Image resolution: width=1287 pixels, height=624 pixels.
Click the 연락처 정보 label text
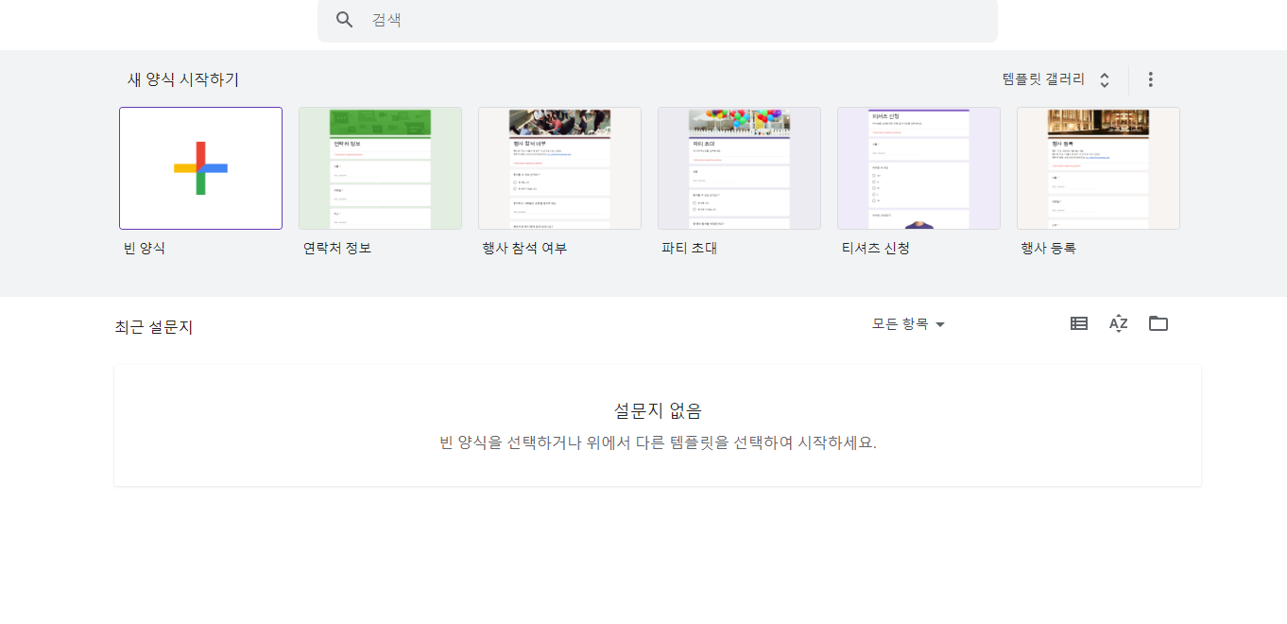tap(337, 249)
